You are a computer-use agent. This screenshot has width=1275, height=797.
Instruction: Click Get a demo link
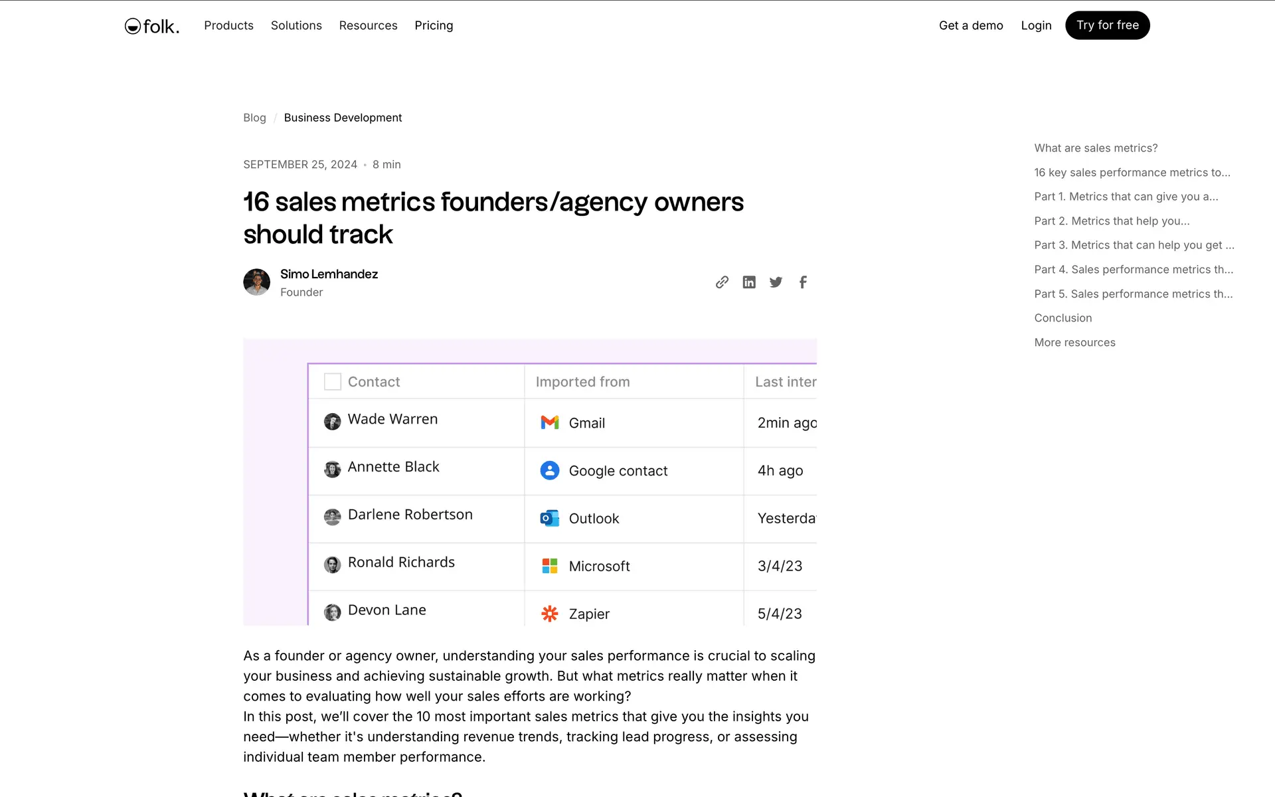click(x=970, y=25)
